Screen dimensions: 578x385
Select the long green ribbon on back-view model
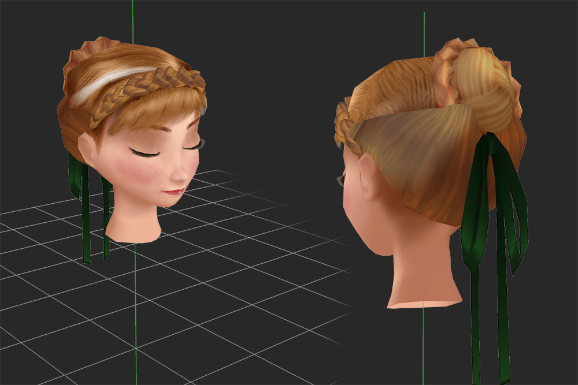pyautogui.click(x=494, y=257)
